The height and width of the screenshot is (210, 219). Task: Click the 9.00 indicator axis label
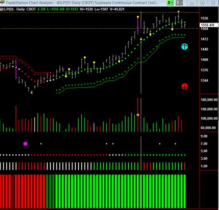coord(204,136)
